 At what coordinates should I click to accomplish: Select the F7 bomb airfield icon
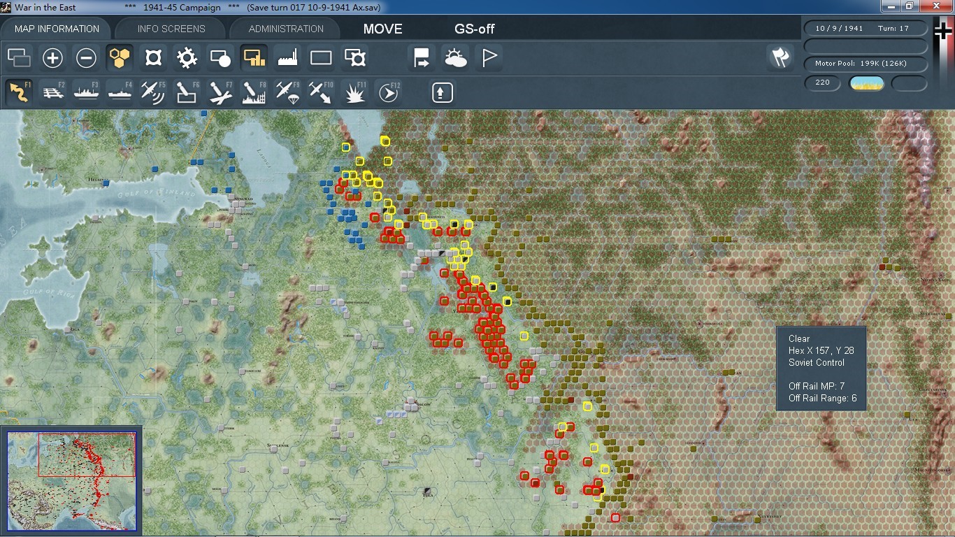(x=220, y=92)
